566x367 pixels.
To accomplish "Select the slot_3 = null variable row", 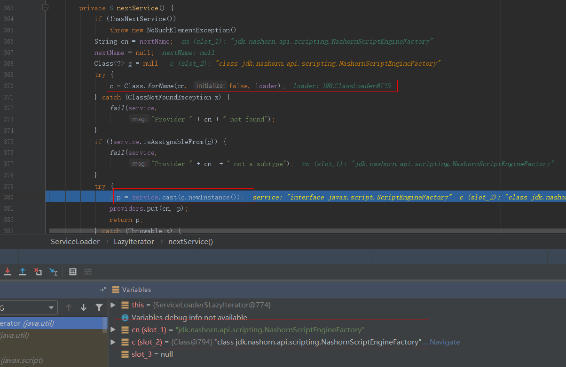I will pyautogui.click(x=152, y=354).
